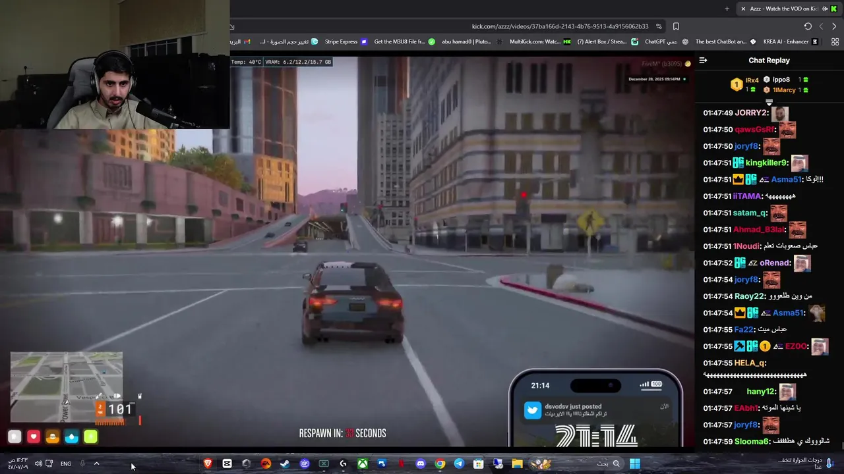Click the in-game minimap
Screen dimensions: 844x474
pos(66,387)
